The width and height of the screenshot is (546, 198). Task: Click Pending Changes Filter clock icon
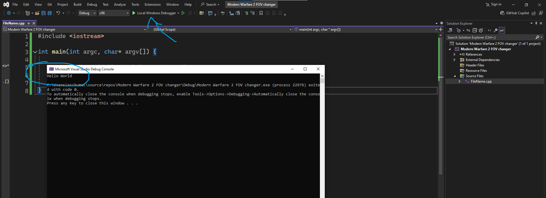pos(458,30)
